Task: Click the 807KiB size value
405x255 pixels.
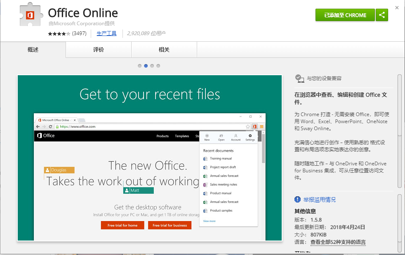Action: [318, 235]
